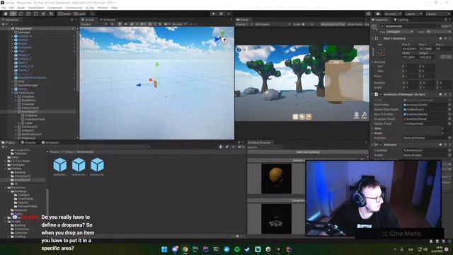Toggle scene audio speaker icon
453x255 pixels.
pos(126,24)
